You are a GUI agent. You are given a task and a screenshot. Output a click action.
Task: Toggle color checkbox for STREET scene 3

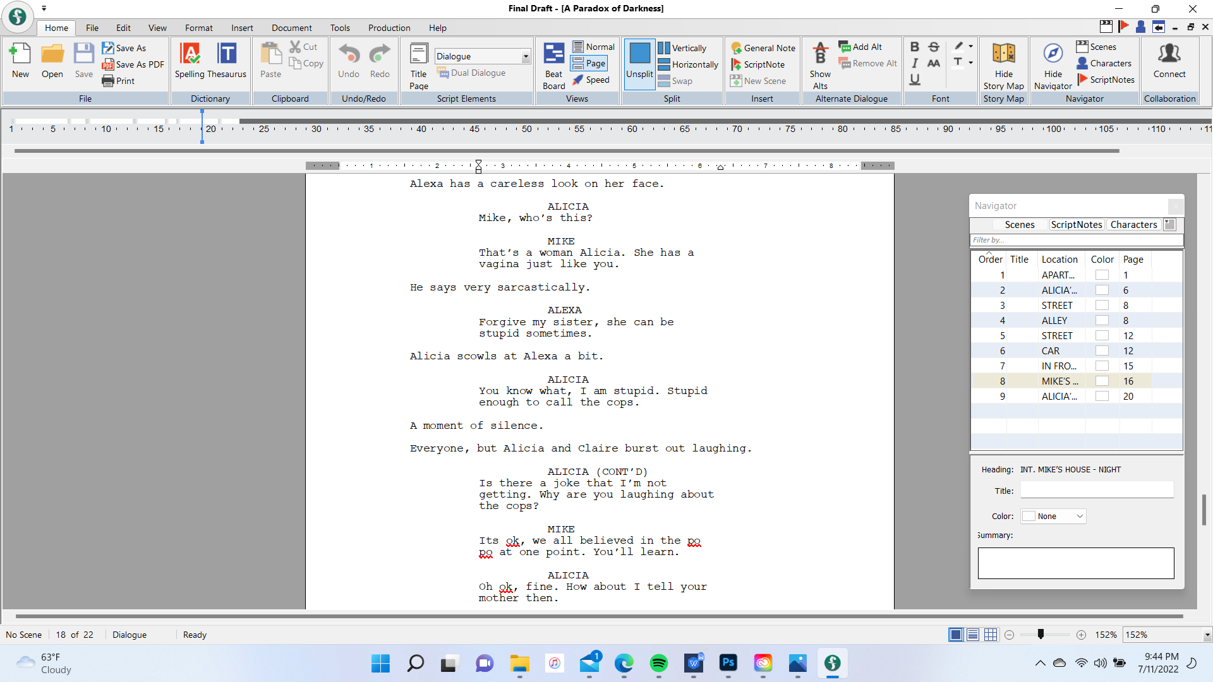pyautogui.click(x=1102, y=306)
